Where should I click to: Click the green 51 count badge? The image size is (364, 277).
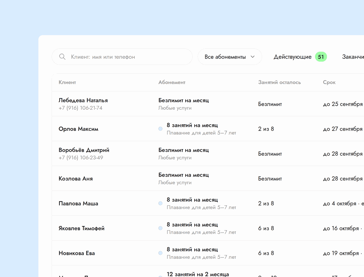click(321, 57)
